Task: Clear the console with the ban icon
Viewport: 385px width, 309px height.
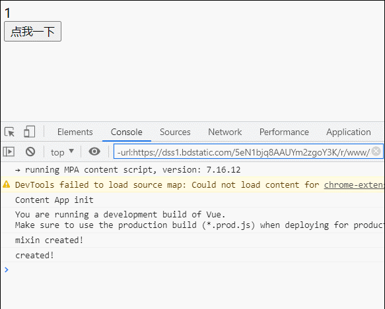Action: pos(30,152)
